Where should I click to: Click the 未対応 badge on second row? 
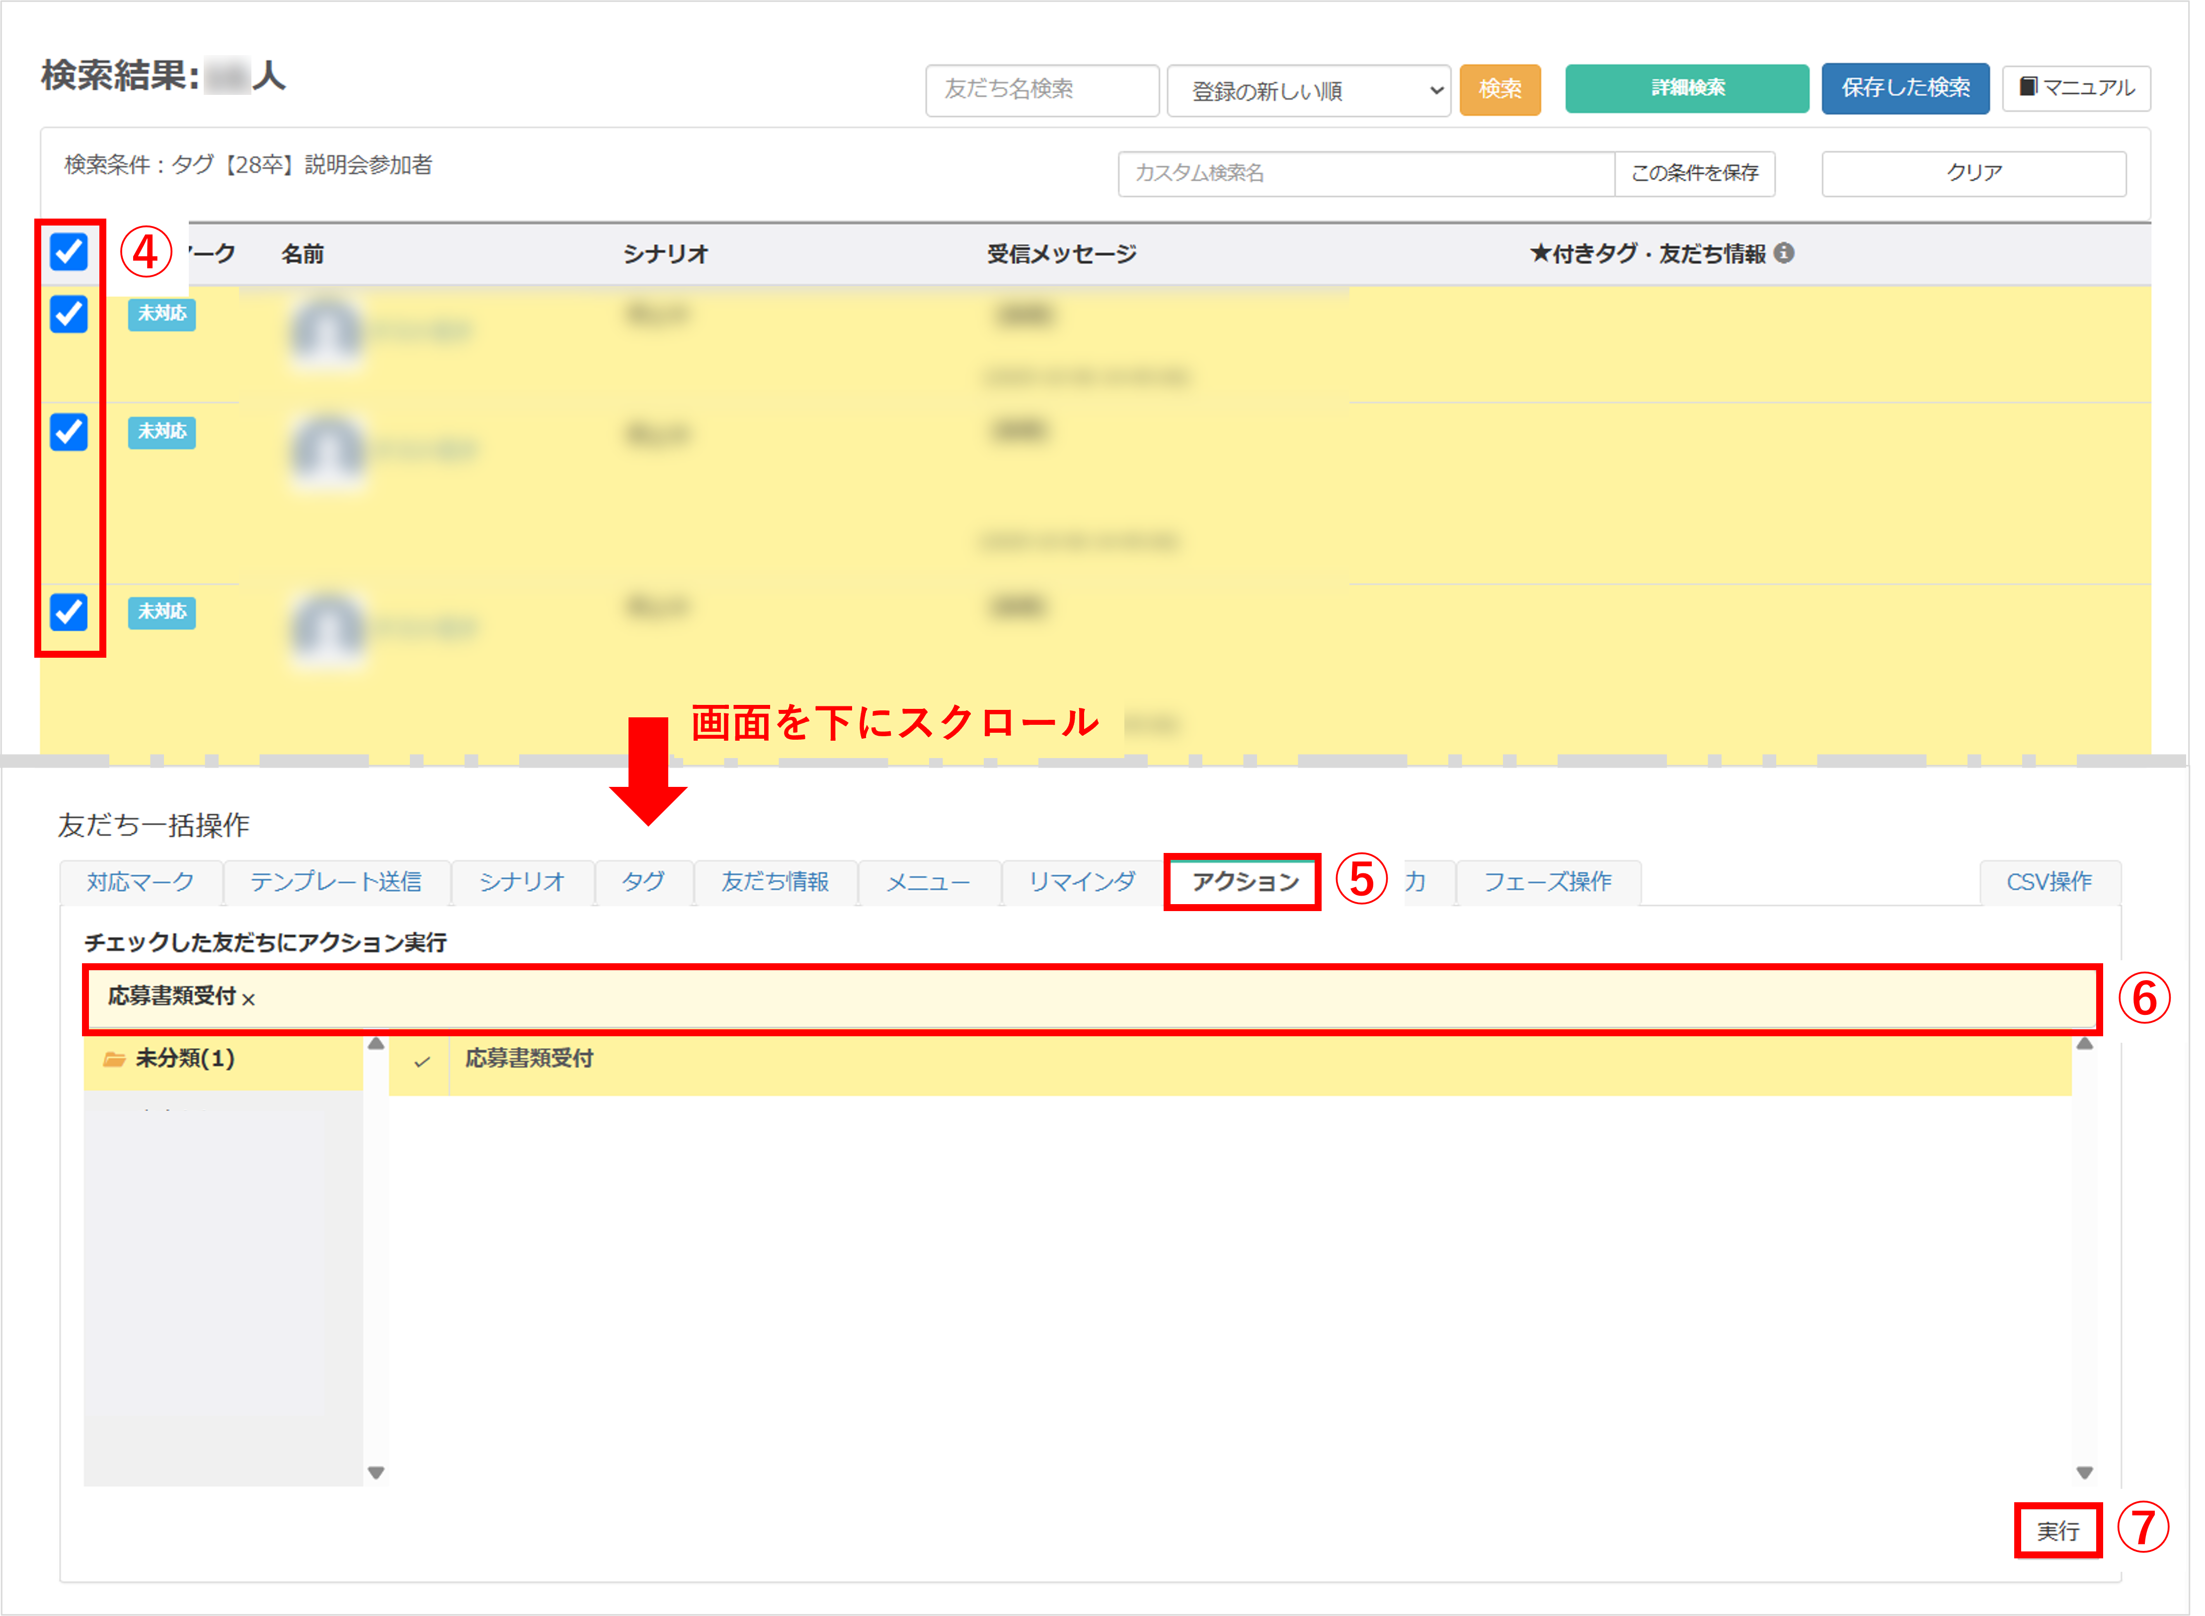tap(161, 431)
